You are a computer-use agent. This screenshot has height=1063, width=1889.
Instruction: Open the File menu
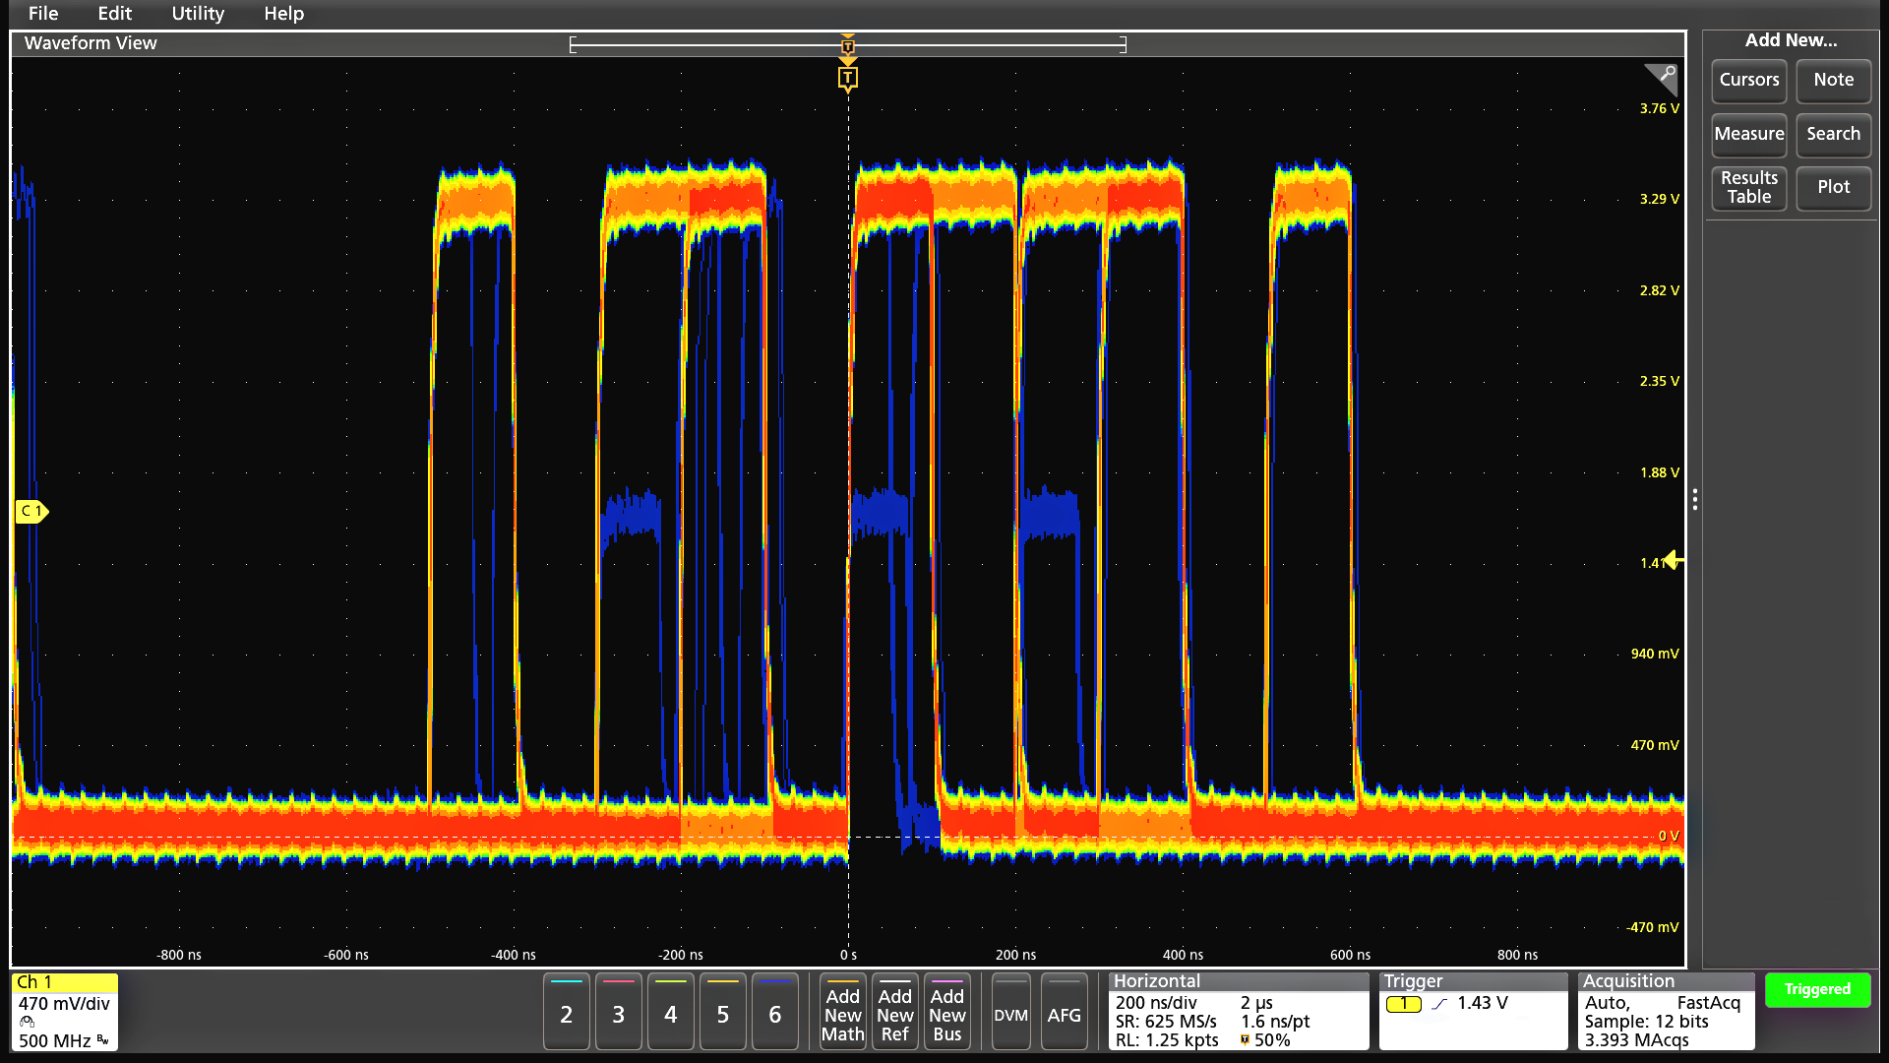point(42,14)
